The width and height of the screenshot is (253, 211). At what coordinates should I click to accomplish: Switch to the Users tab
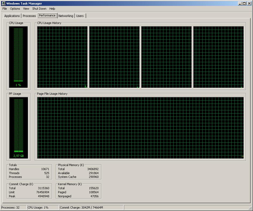(x=80, y=16)
